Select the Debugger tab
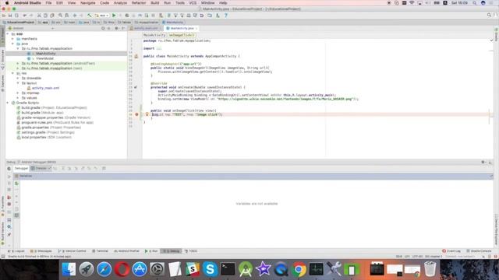Image resolution: width=499 pixels, height=280 pixels. click(x=21, y=169)
